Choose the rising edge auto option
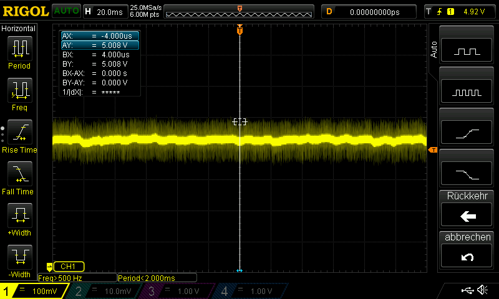 click(467, 133)
